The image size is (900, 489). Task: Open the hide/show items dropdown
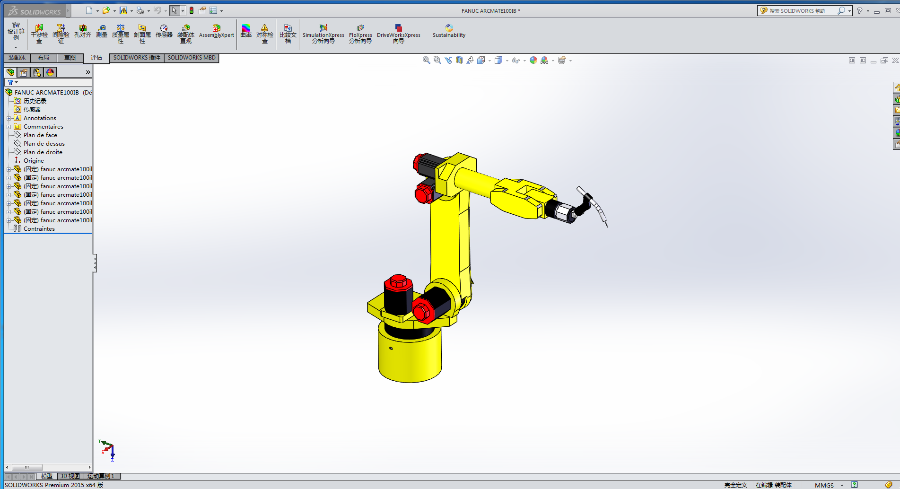click(524, 60)
